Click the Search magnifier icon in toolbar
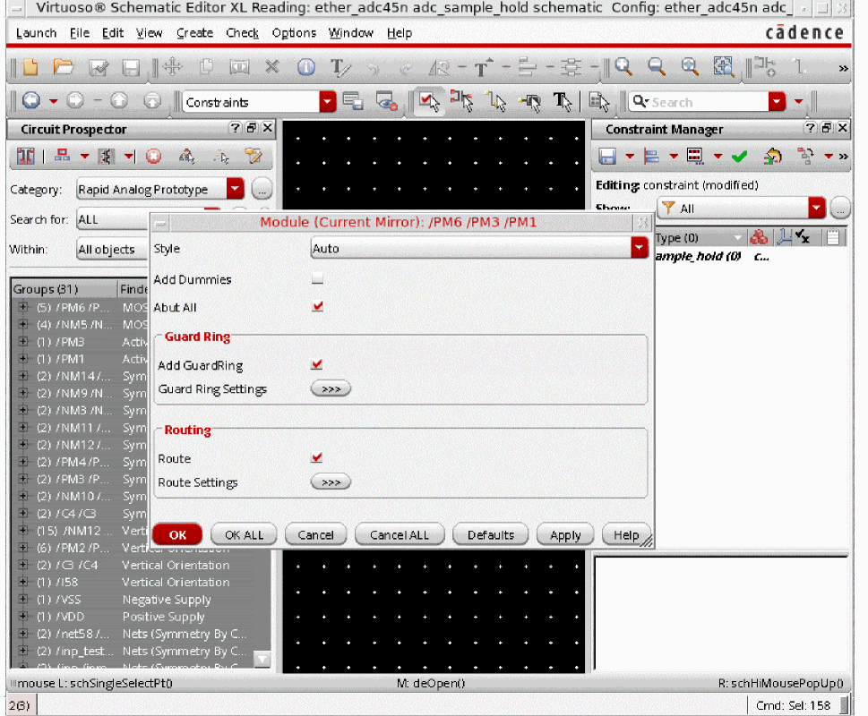Image resolution: width=868 pixels, height=716 pixels. tap(640, 102)
